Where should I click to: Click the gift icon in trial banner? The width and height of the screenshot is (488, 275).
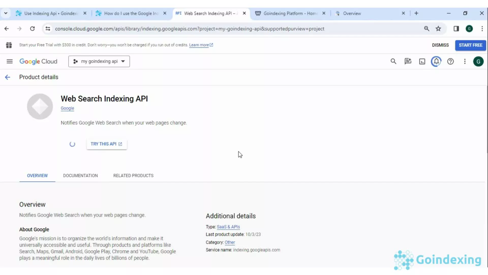9,45
